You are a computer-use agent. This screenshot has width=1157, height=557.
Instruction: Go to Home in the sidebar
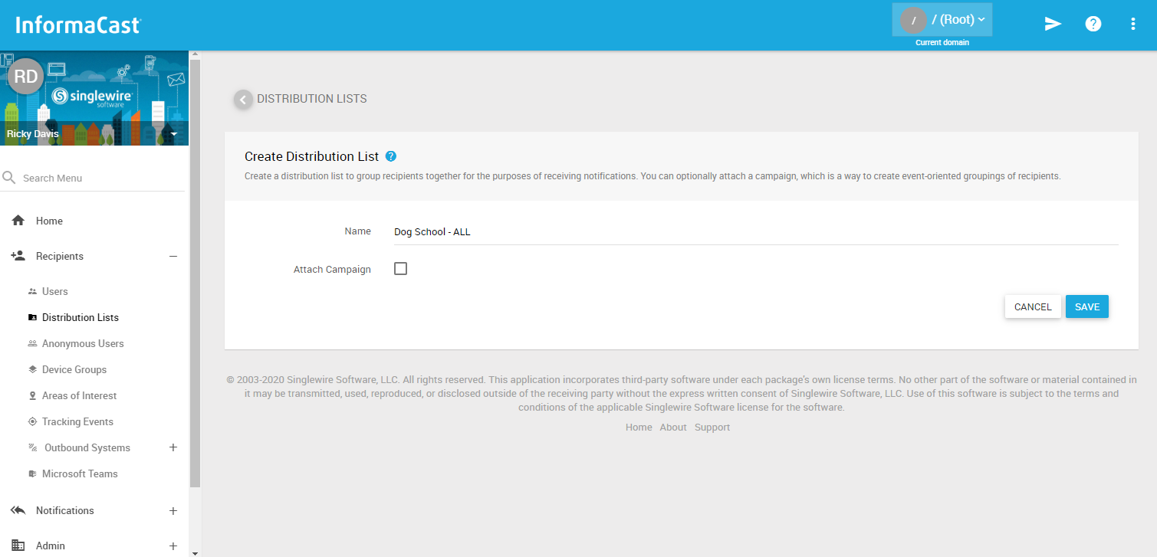click(48, 221)
